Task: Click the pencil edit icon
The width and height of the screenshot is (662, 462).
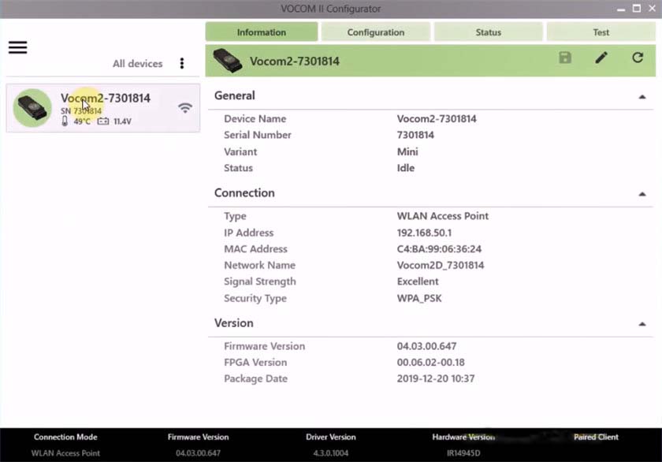Action: click(x=601, y=58)
